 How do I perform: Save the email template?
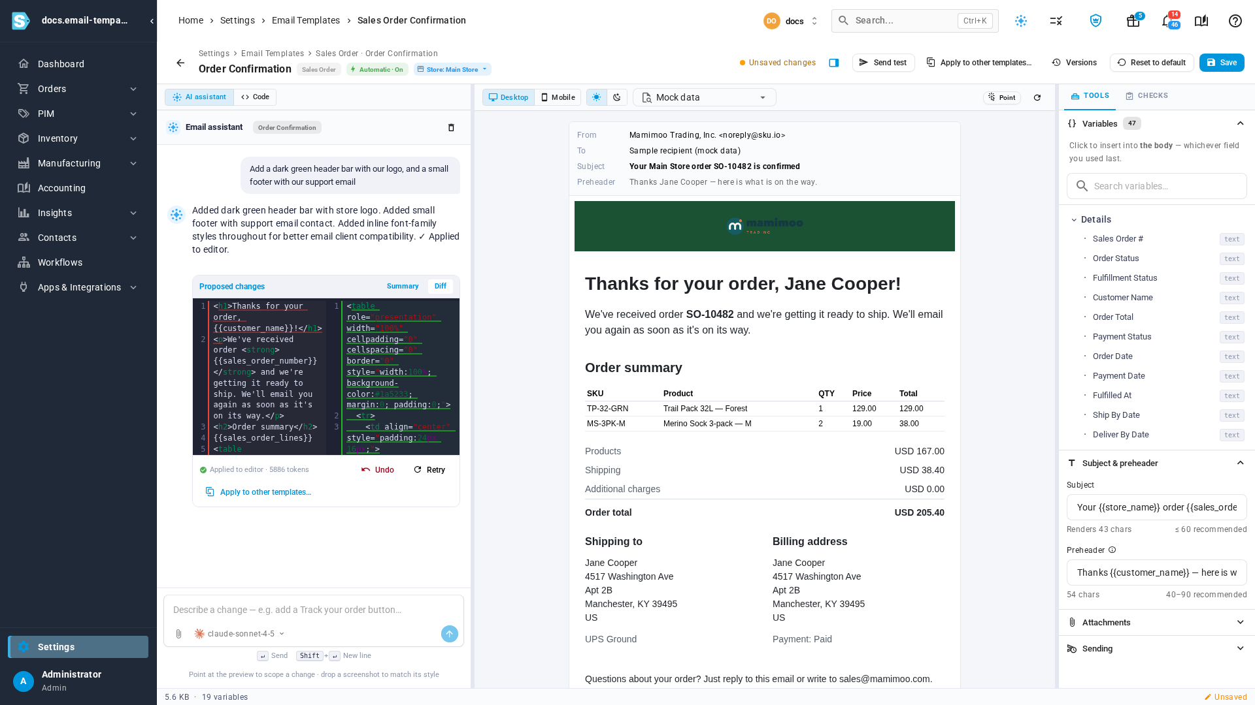(x=1222, y=63)
